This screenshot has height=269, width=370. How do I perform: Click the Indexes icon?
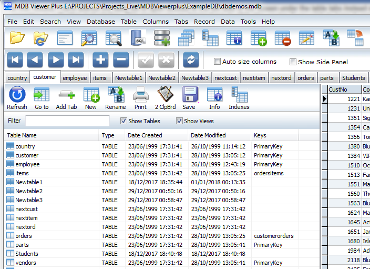click(x=239, y=98)
